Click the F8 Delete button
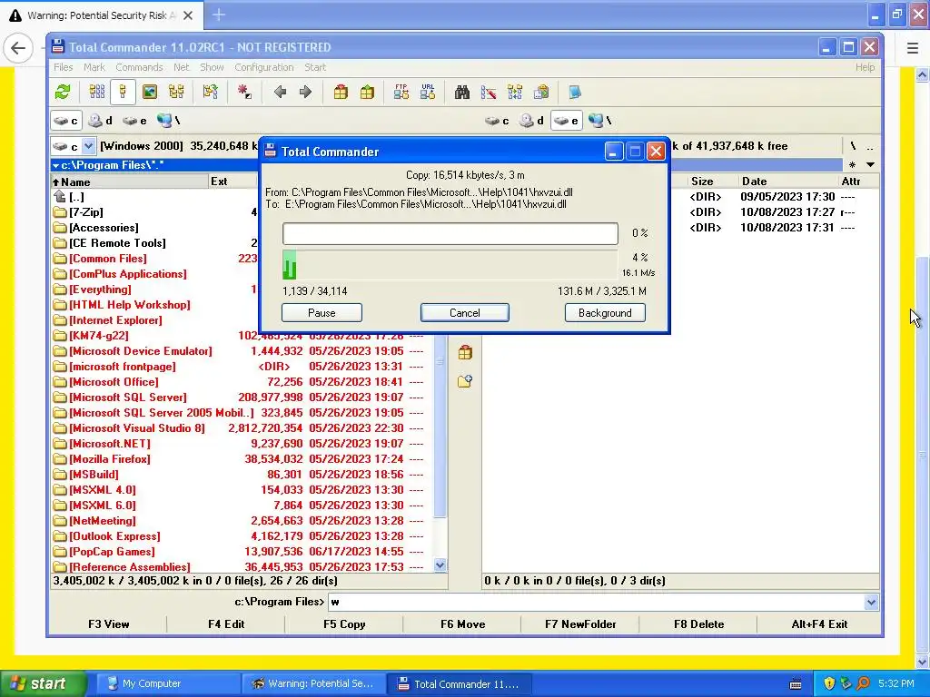 coord(698,624)
